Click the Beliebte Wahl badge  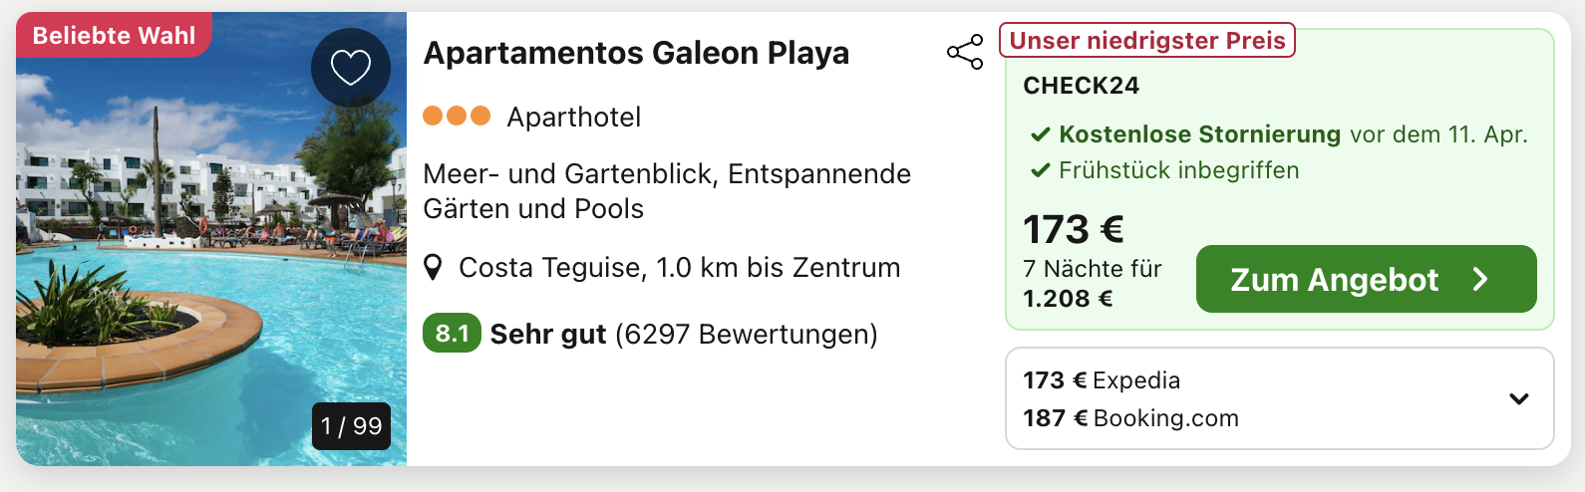pyautogui.click(x=114, y=36)
